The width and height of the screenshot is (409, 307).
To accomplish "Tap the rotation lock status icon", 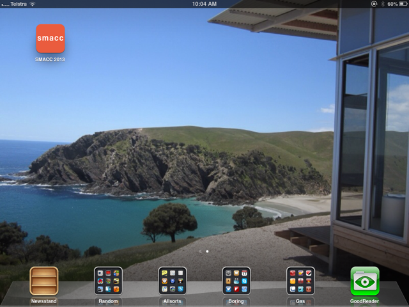I will pyautogui.click(x=374, y=4).
